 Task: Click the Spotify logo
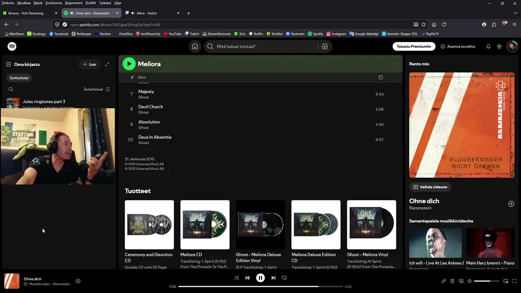click(12, 46)
